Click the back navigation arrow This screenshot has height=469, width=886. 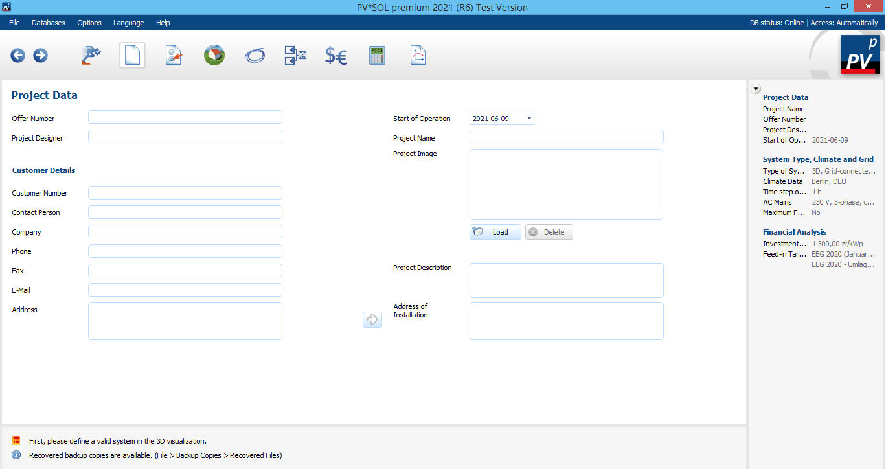point(17,56)
